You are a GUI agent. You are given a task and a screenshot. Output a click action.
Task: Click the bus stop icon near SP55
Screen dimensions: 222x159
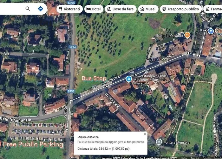[94, 87]
